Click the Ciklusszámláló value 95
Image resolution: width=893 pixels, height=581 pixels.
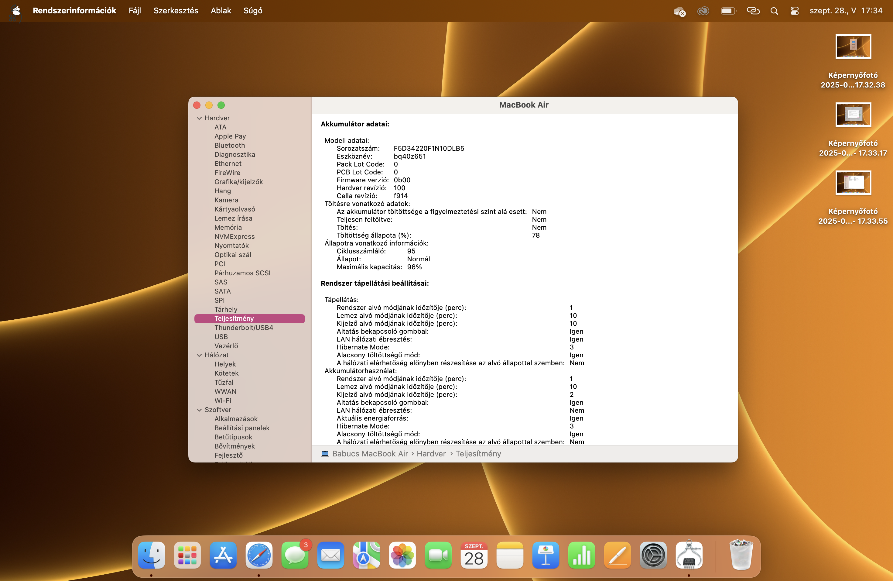click(x=411, y=251)
